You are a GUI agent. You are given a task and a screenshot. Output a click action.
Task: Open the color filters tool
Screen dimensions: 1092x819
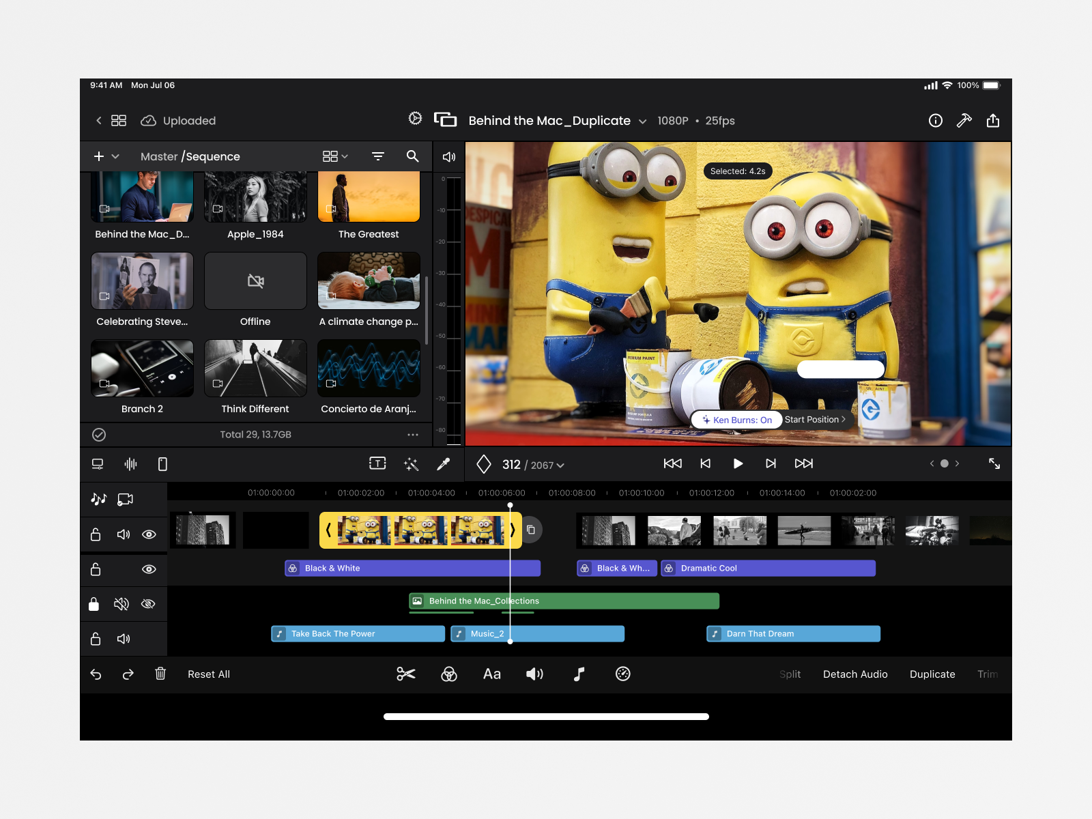tap(448, 674)
